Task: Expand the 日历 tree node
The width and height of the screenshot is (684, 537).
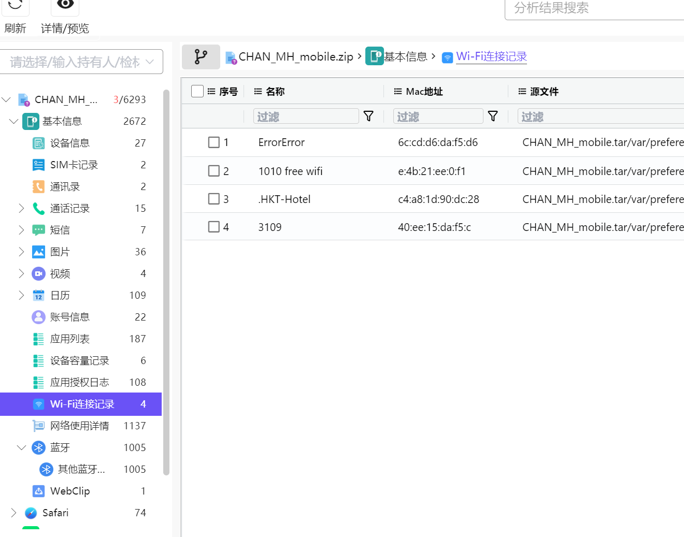Action: (x=21, y=295)
